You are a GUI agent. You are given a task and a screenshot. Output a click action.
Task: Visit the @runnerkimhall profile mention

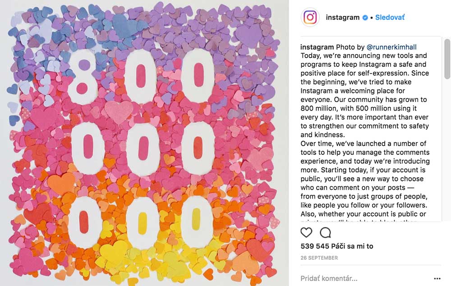[391, 47]
